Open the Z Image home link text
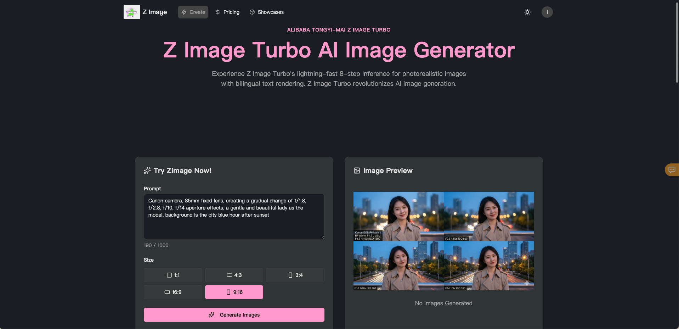This screenshot has width=679, height=329. [x=154, y=12]
